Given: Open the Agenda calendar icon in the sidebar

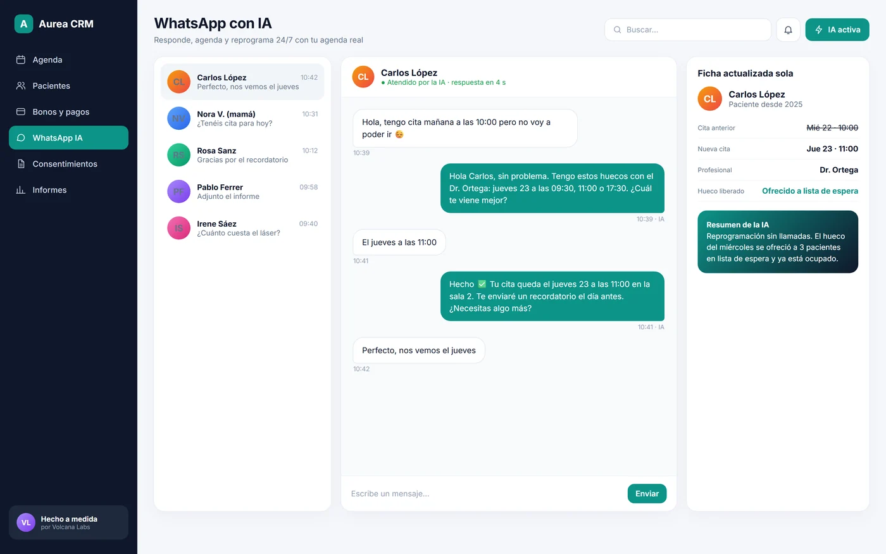Looking at the screenshot, I should [x=21, y=60].
